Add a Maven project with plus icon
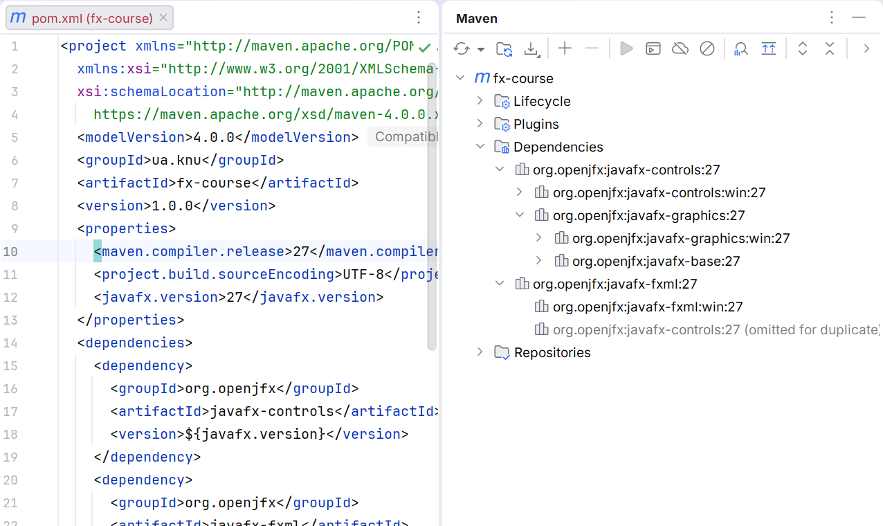The image size is (883, 526). (565, 48)
